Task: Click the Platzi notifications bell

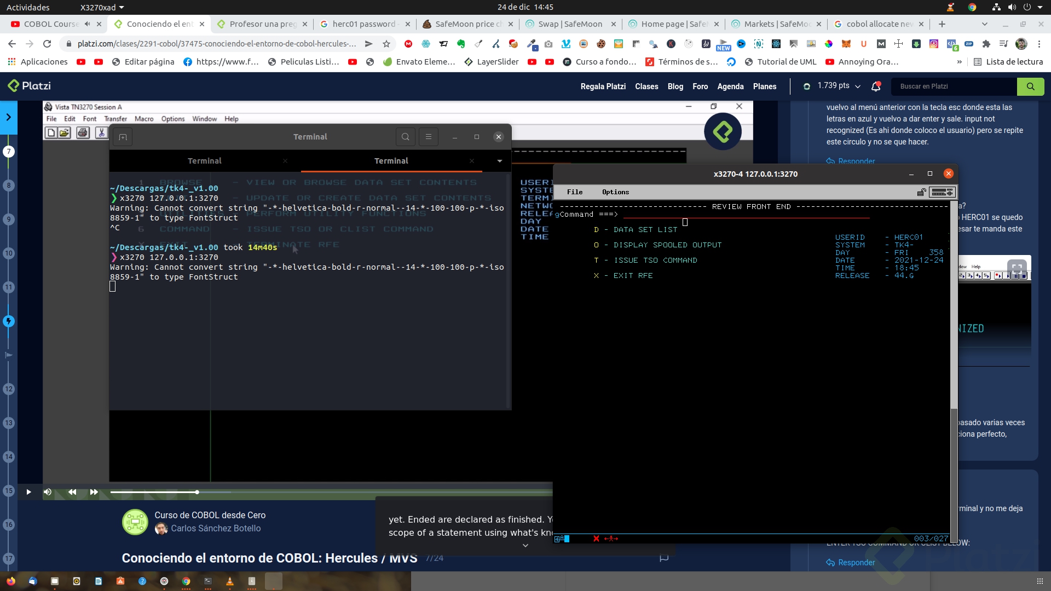Action: tap(876, 86)
